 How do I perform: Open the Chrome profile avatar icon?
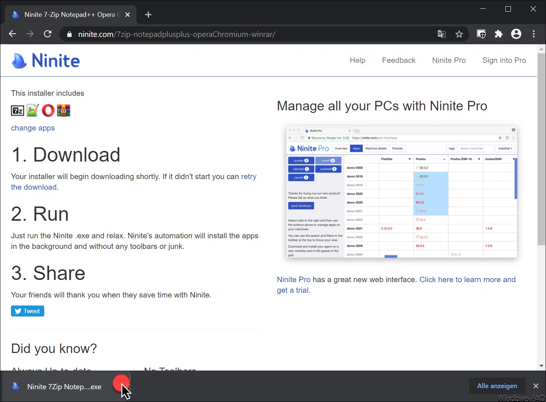pos(516,34)
